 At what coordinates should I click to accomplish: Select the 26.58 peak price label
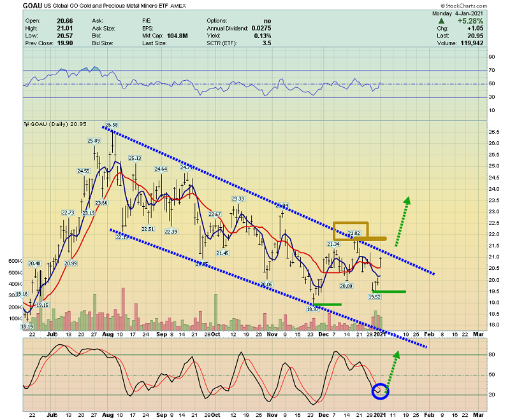[112, 125]
